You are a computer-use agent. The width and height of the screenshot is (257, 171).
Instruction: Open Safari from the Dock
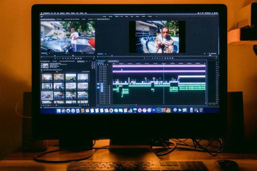tap(73, 110)
